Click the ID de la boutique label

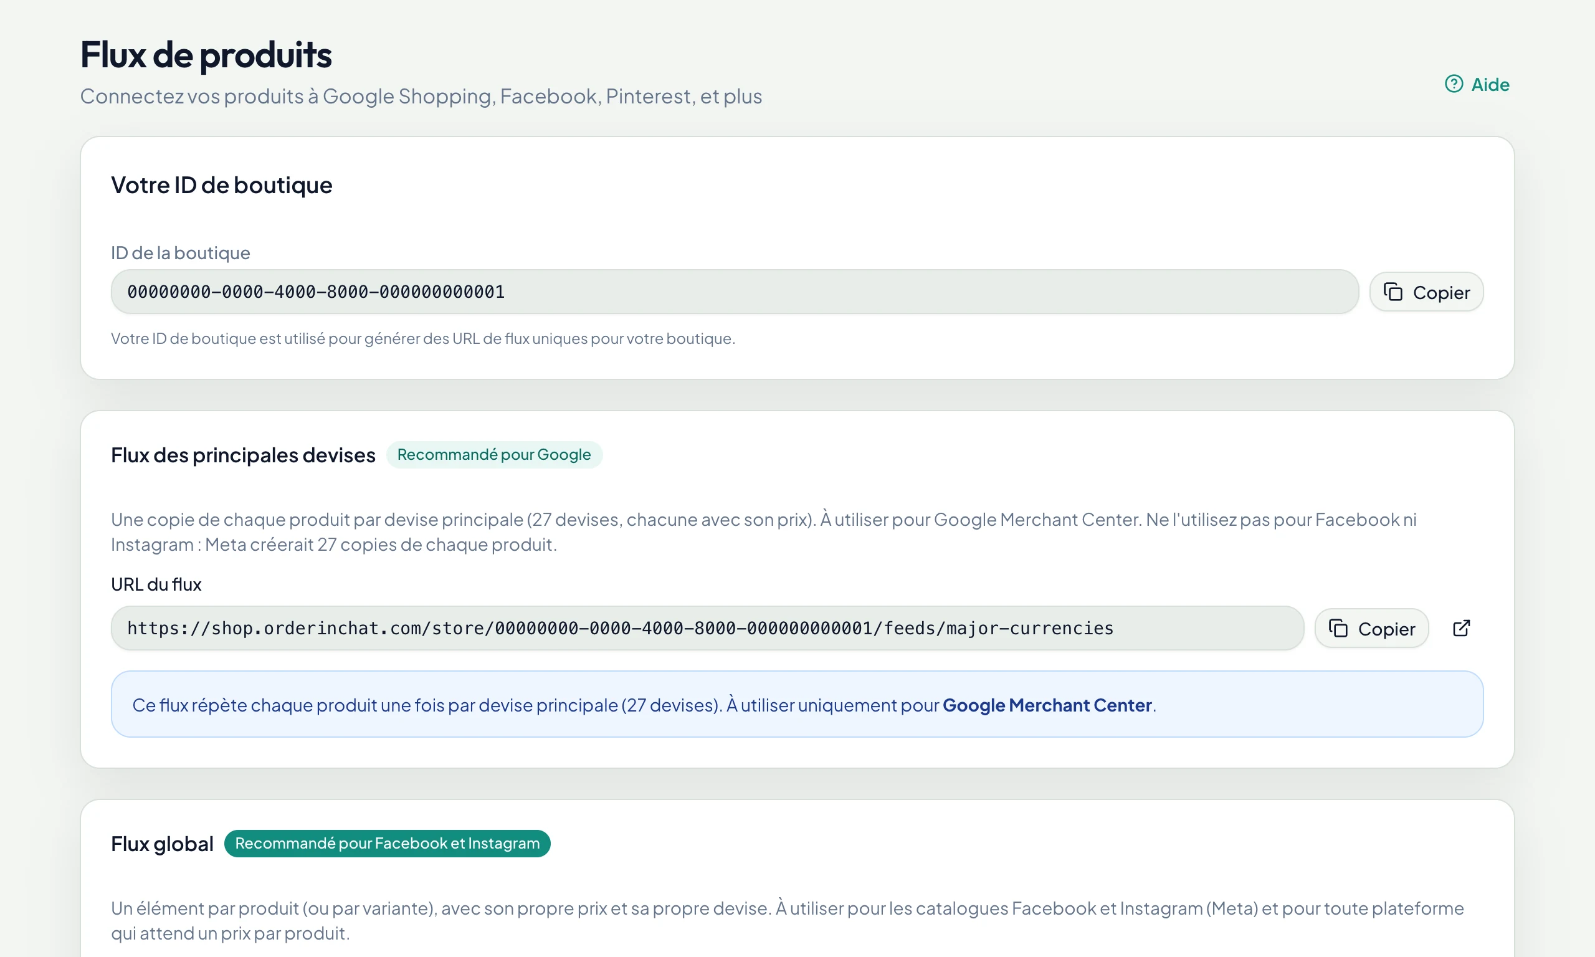pos(181,253)
